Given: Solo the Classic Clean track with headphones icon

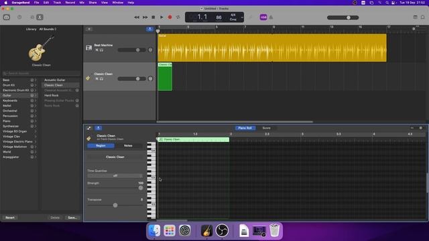Looking at the screenshot, I should pos(101,79).
